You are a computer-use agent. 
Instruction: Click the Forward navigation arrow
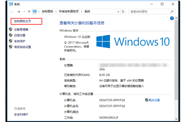pos(19,12)
